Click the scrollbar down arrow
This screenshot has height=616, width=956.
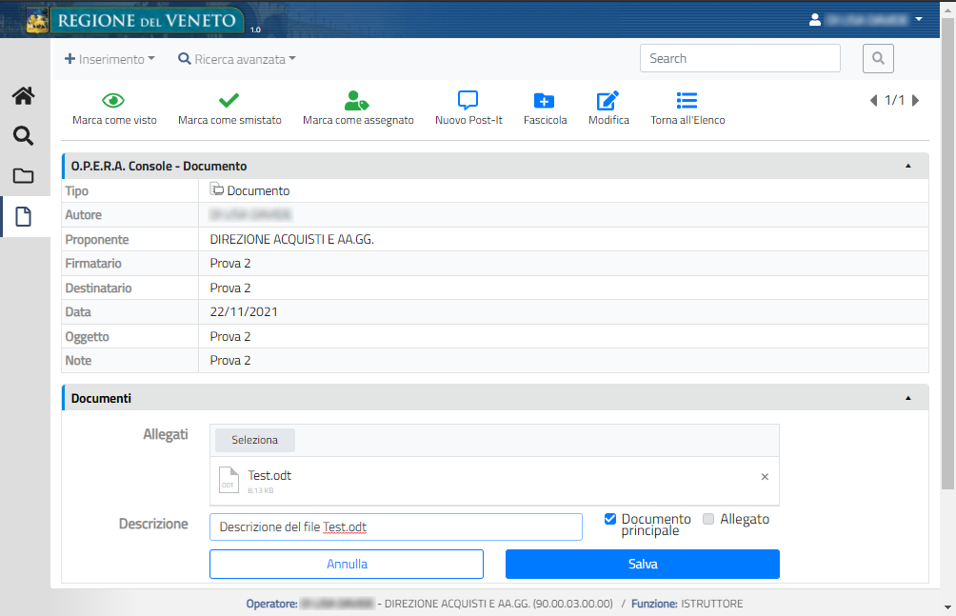pos(947,607)
